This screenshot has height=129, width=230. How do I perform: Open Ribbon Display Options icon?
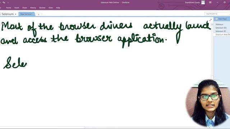coord(210,3)
